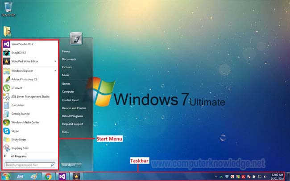Click the Show desktop button
Image resolution: width=290 pixels, height=181 pixels.
[x=288, y=177]
